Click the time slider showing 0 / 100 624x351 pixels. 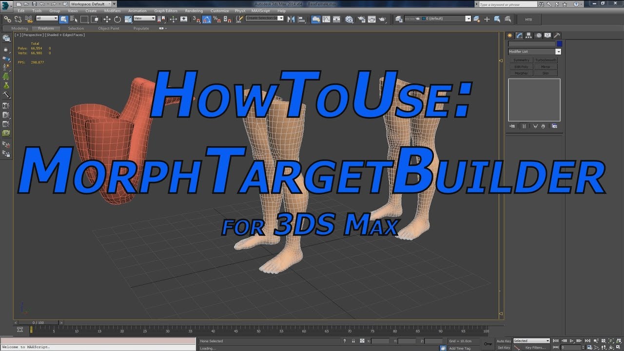[38, 322]
